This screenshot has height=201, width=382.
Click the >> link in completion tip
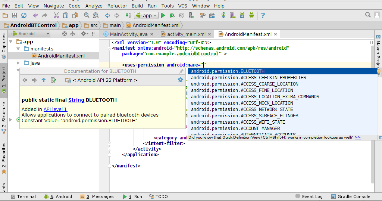click(x=358, y=137)
